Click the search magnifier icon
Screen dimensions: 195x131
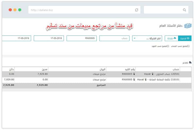click(184, 10)
